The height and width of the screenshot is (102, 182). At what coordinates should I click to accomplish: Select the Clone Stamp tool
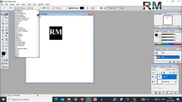pyautogui.click(x=3, y=30)
